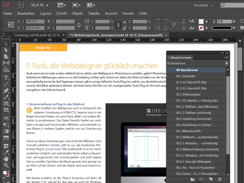Select the Hand tool
The height and width of the screenshot is (183, 244).
(x=6, y=159)
